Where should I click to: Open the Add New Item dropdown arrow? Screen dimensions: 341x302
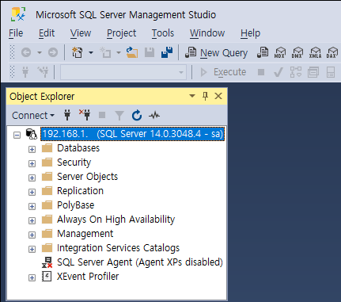(119, 52)
